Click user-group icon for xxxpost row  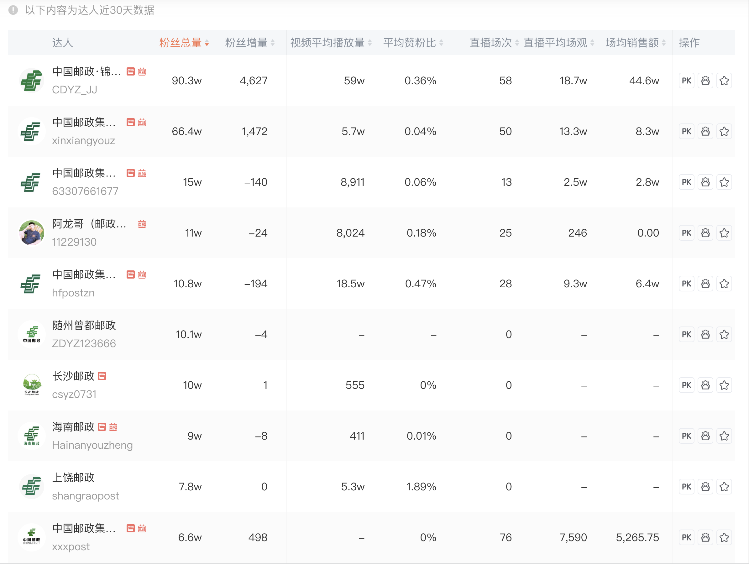pos(705,537)
